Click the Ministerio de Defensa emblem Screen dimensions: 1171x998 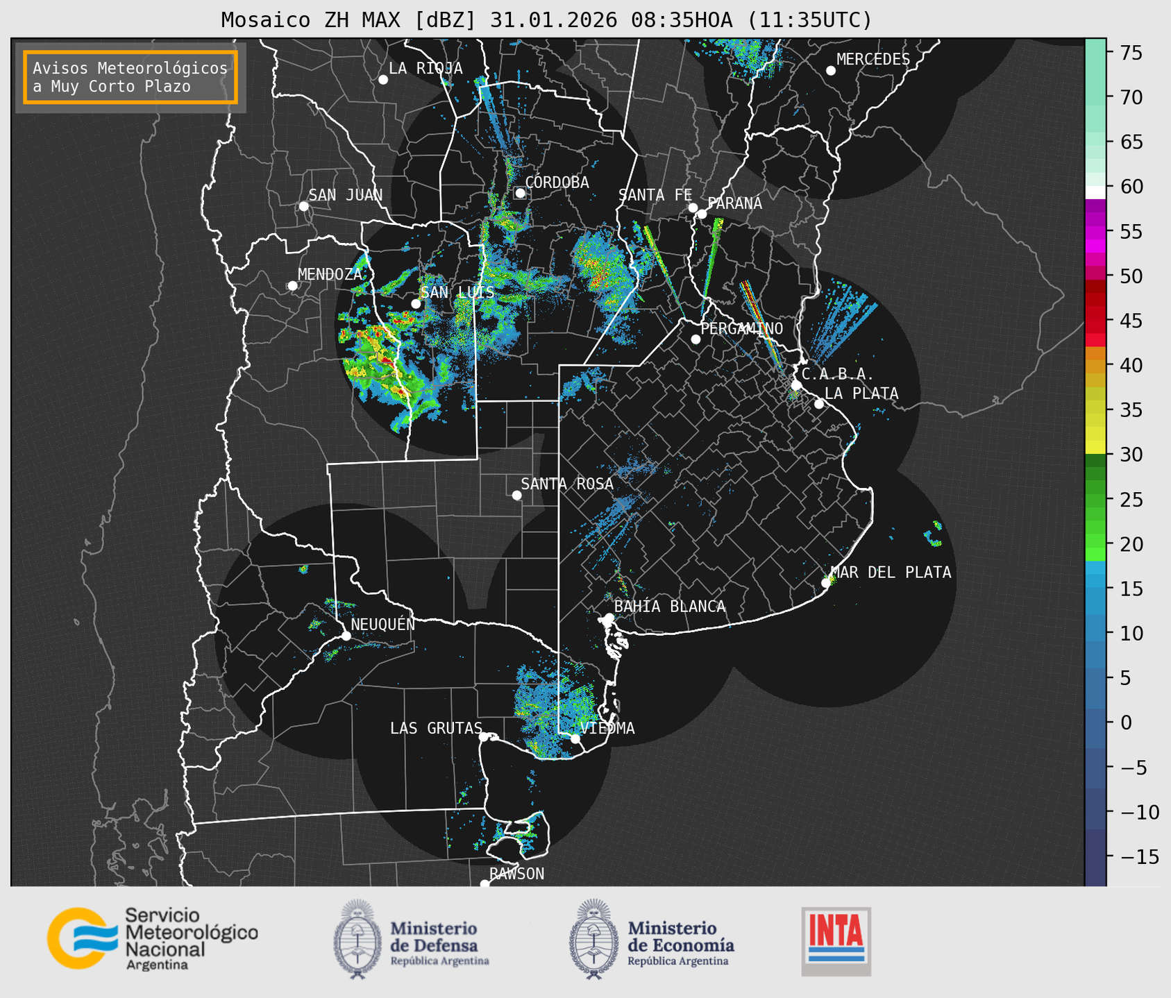tap(357, 939)
